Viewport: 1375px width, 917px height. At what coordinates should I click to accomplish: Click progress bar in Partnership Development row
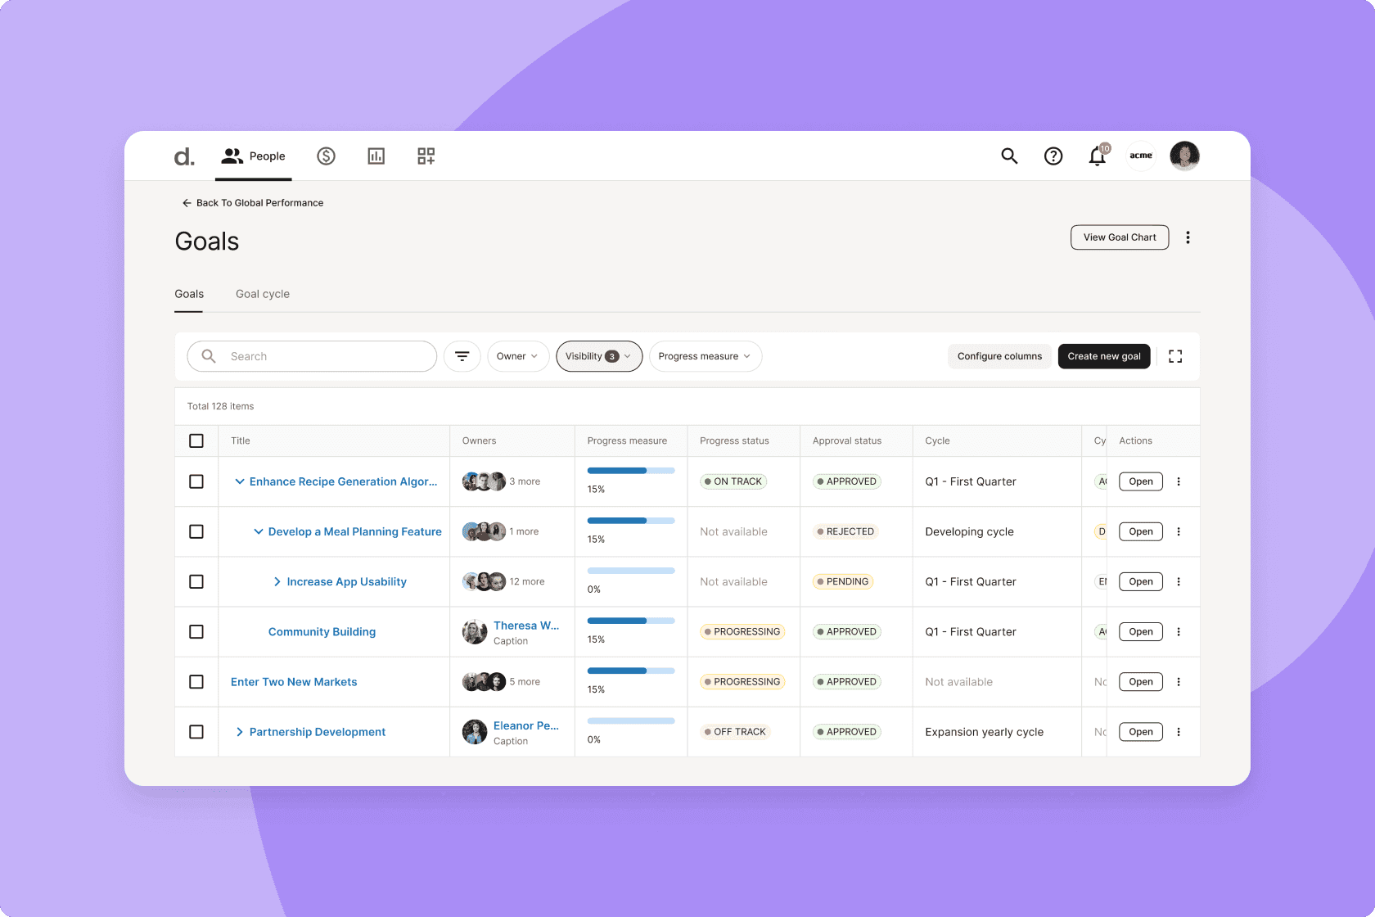click(x=631, y=721)
